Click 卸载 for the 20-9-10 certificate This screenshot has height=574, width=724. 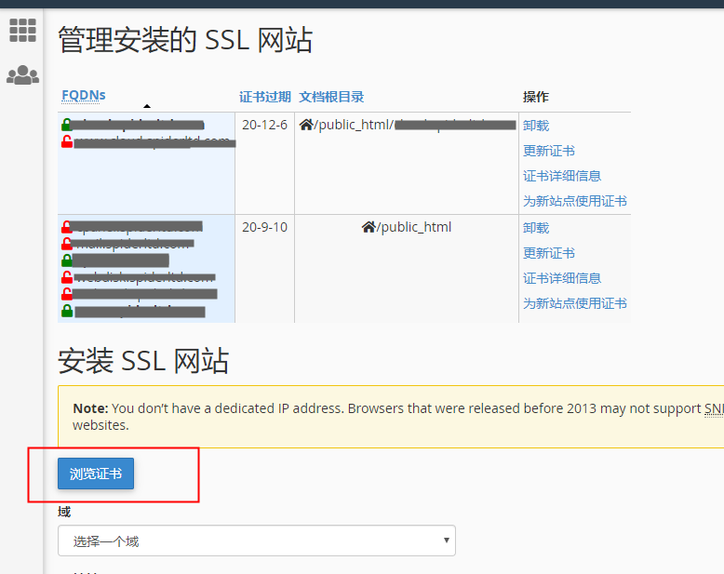point(536,228)
